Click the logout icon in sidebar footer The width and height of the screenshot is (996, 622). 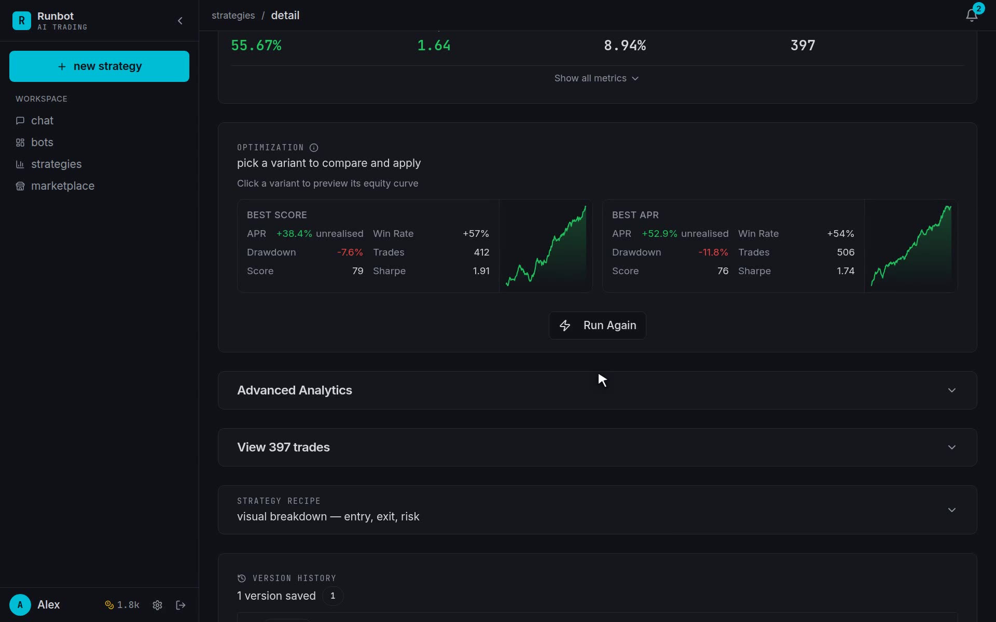(x=181, y=605)
